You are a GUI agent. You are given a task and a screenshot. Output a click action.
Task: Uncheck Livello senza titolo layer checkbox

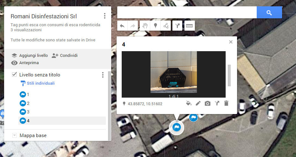14,74
